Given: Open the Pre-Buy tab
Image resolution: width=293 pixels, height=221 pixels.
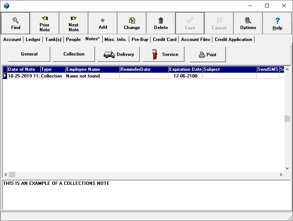Looking at the screenshot, I should (140, 40).
